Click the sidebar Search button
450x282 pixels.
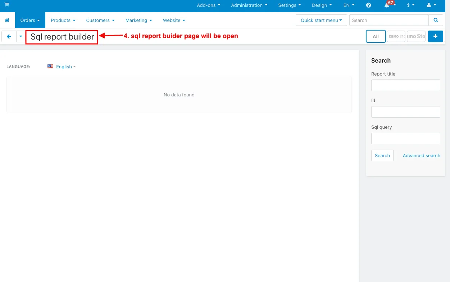point(382,155)
